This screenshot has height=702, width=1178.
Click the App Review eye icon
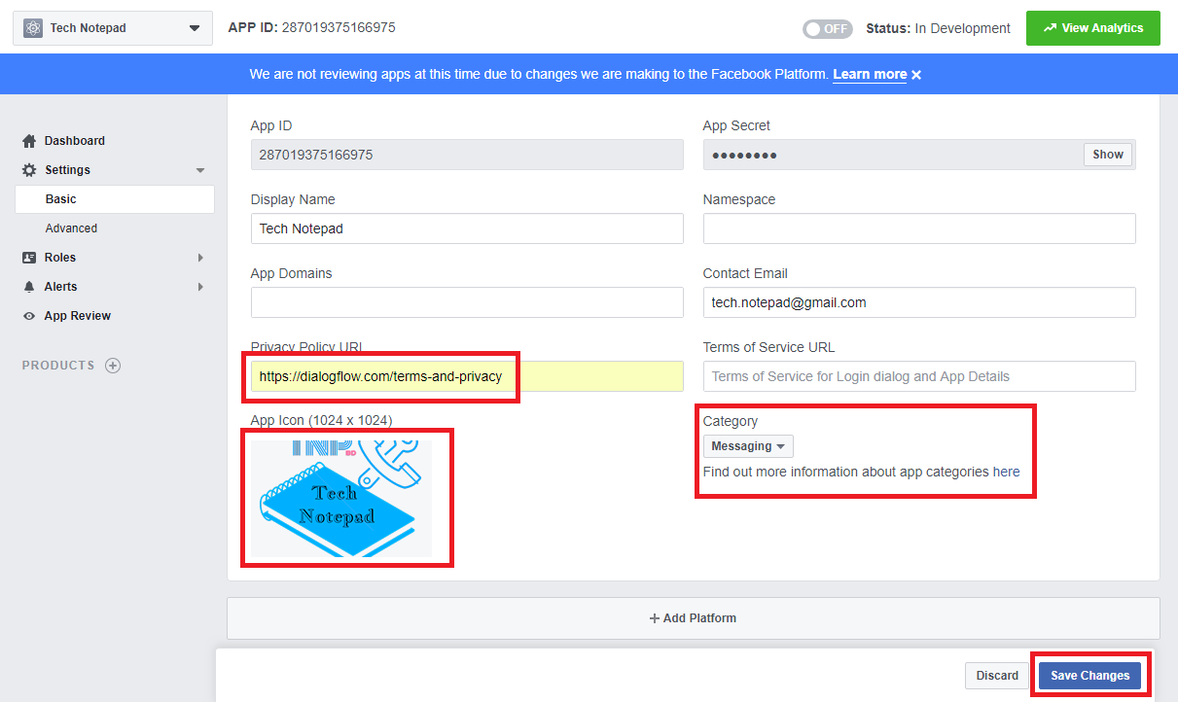(x=29, y=316)
